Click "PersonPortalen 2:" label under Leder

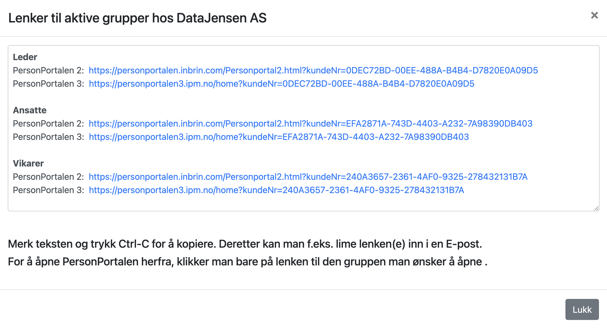(x=48, y=70)
